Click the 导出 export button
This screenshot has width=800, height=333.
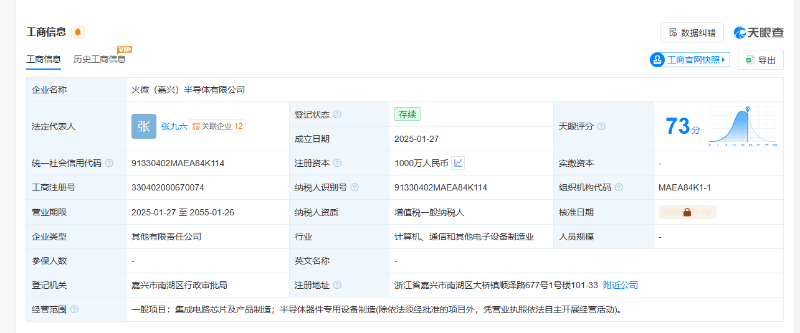tap(760, 60)
